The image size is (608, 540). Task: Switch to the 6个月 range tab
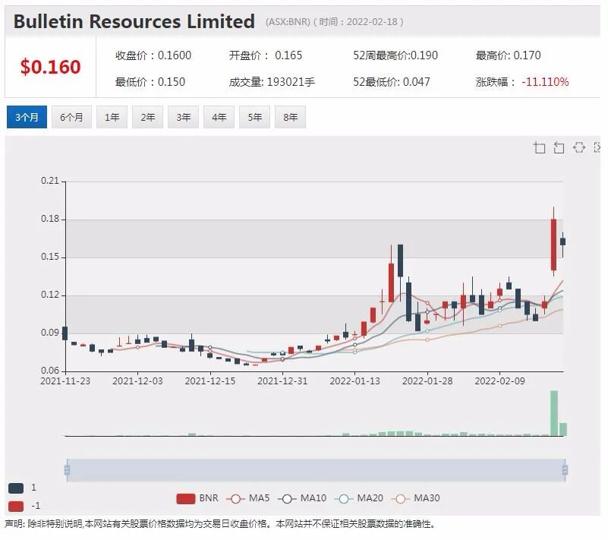coord(71,117)
